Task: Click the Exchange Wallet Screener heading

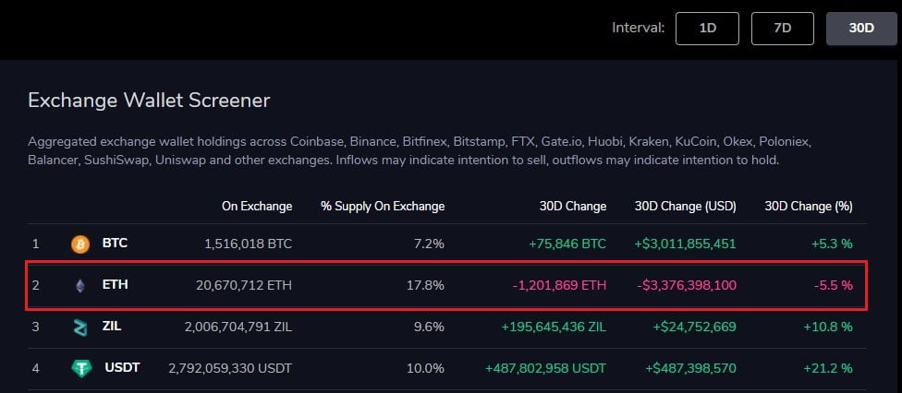Action: point(149,100)
